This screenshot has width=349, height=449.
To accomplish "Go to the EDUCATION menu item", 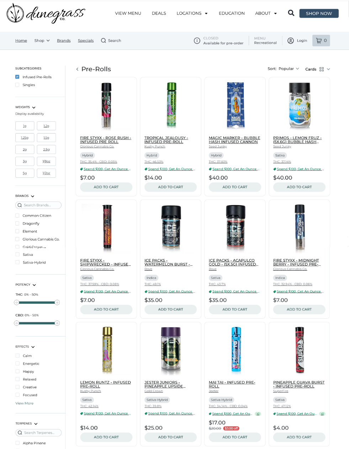I will point(232,13).
